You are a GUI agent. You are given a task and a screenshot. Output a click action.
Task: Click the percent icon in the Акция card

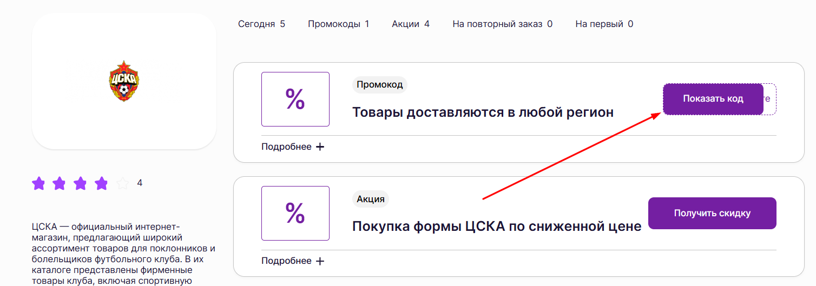(295, 214)
